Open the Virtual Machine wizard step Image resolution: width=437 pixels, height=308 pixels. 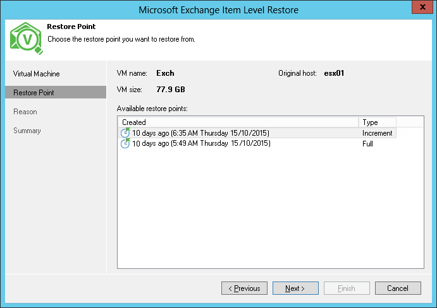click(x=37, y=74)
